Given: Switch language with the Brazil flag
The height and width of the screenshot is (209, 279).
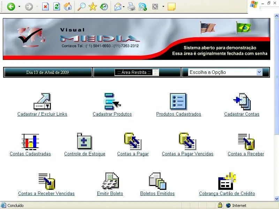Looking at the screenshot, I should click(243, 28).
